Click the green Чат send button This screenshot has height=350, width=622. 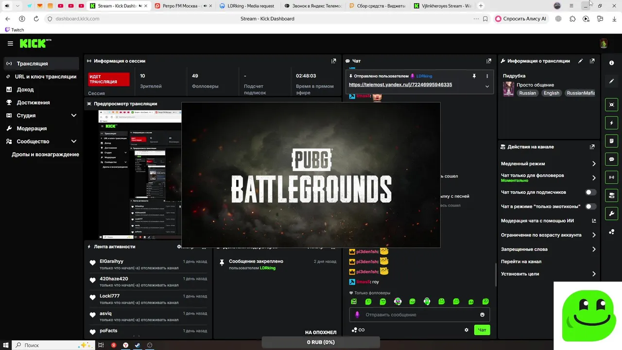482,330
